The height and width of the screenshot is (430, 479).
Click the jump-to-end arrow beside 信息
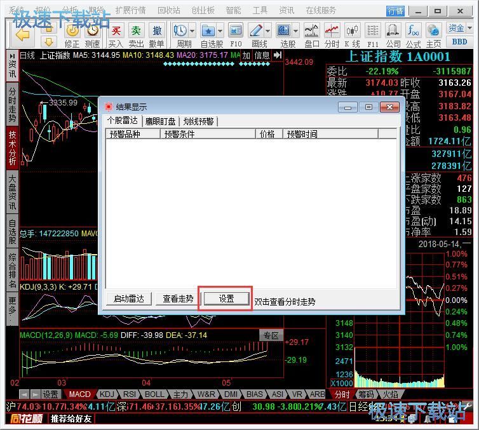[278, 55]
